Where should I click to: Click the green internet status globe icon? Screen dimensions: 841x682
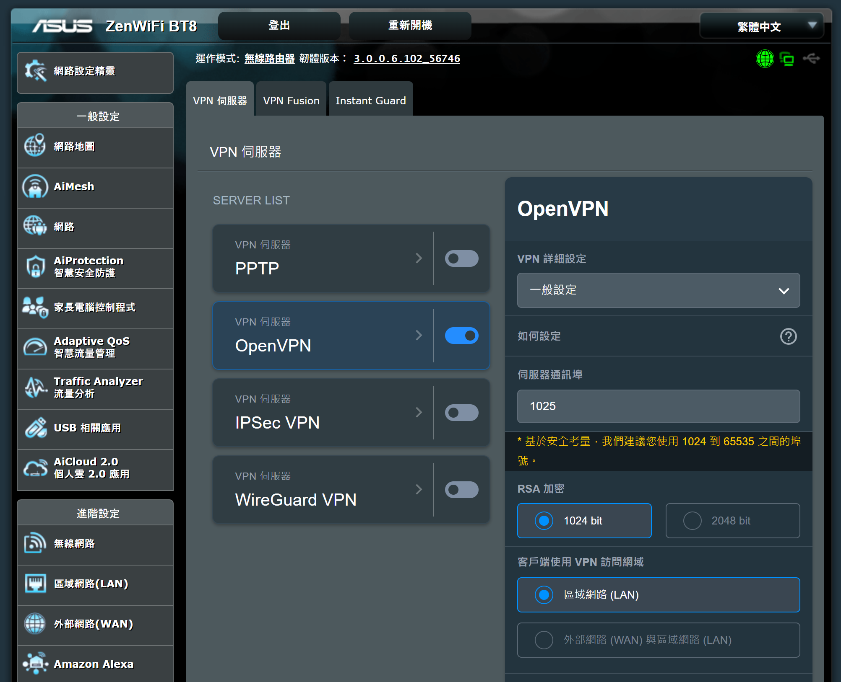tap(765, 59)
